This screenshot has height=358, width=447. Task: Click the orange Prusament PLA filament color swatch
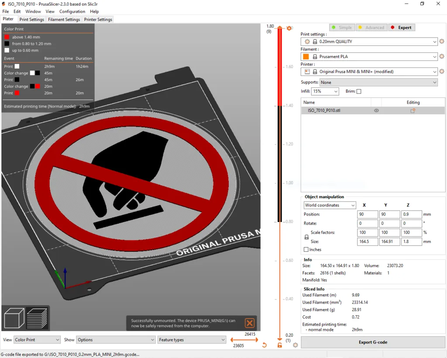(306, 56)
